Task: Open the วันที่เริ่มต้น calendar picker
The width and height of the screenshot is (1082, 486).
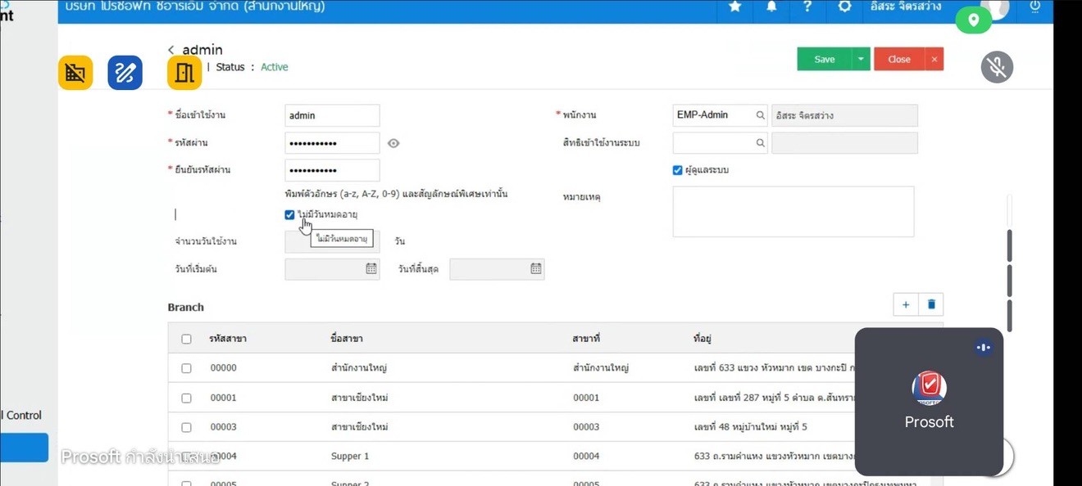Action: (x=371, y=268)
